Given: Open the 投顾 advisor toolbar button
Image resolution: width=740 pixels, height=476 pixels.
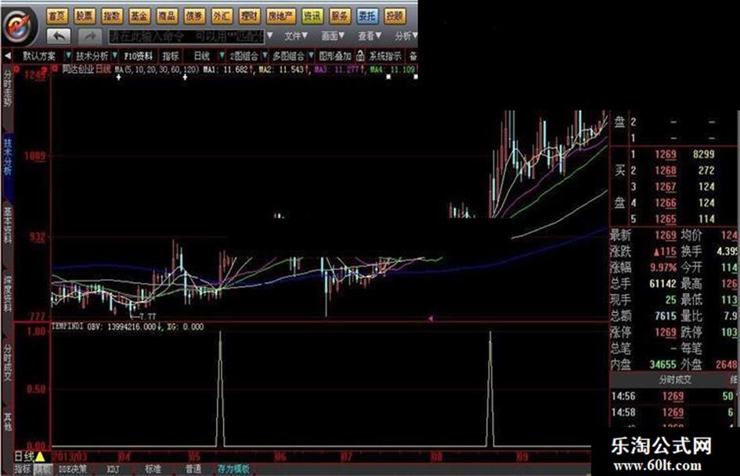Looking at the screenshot, I should (395, 16).
